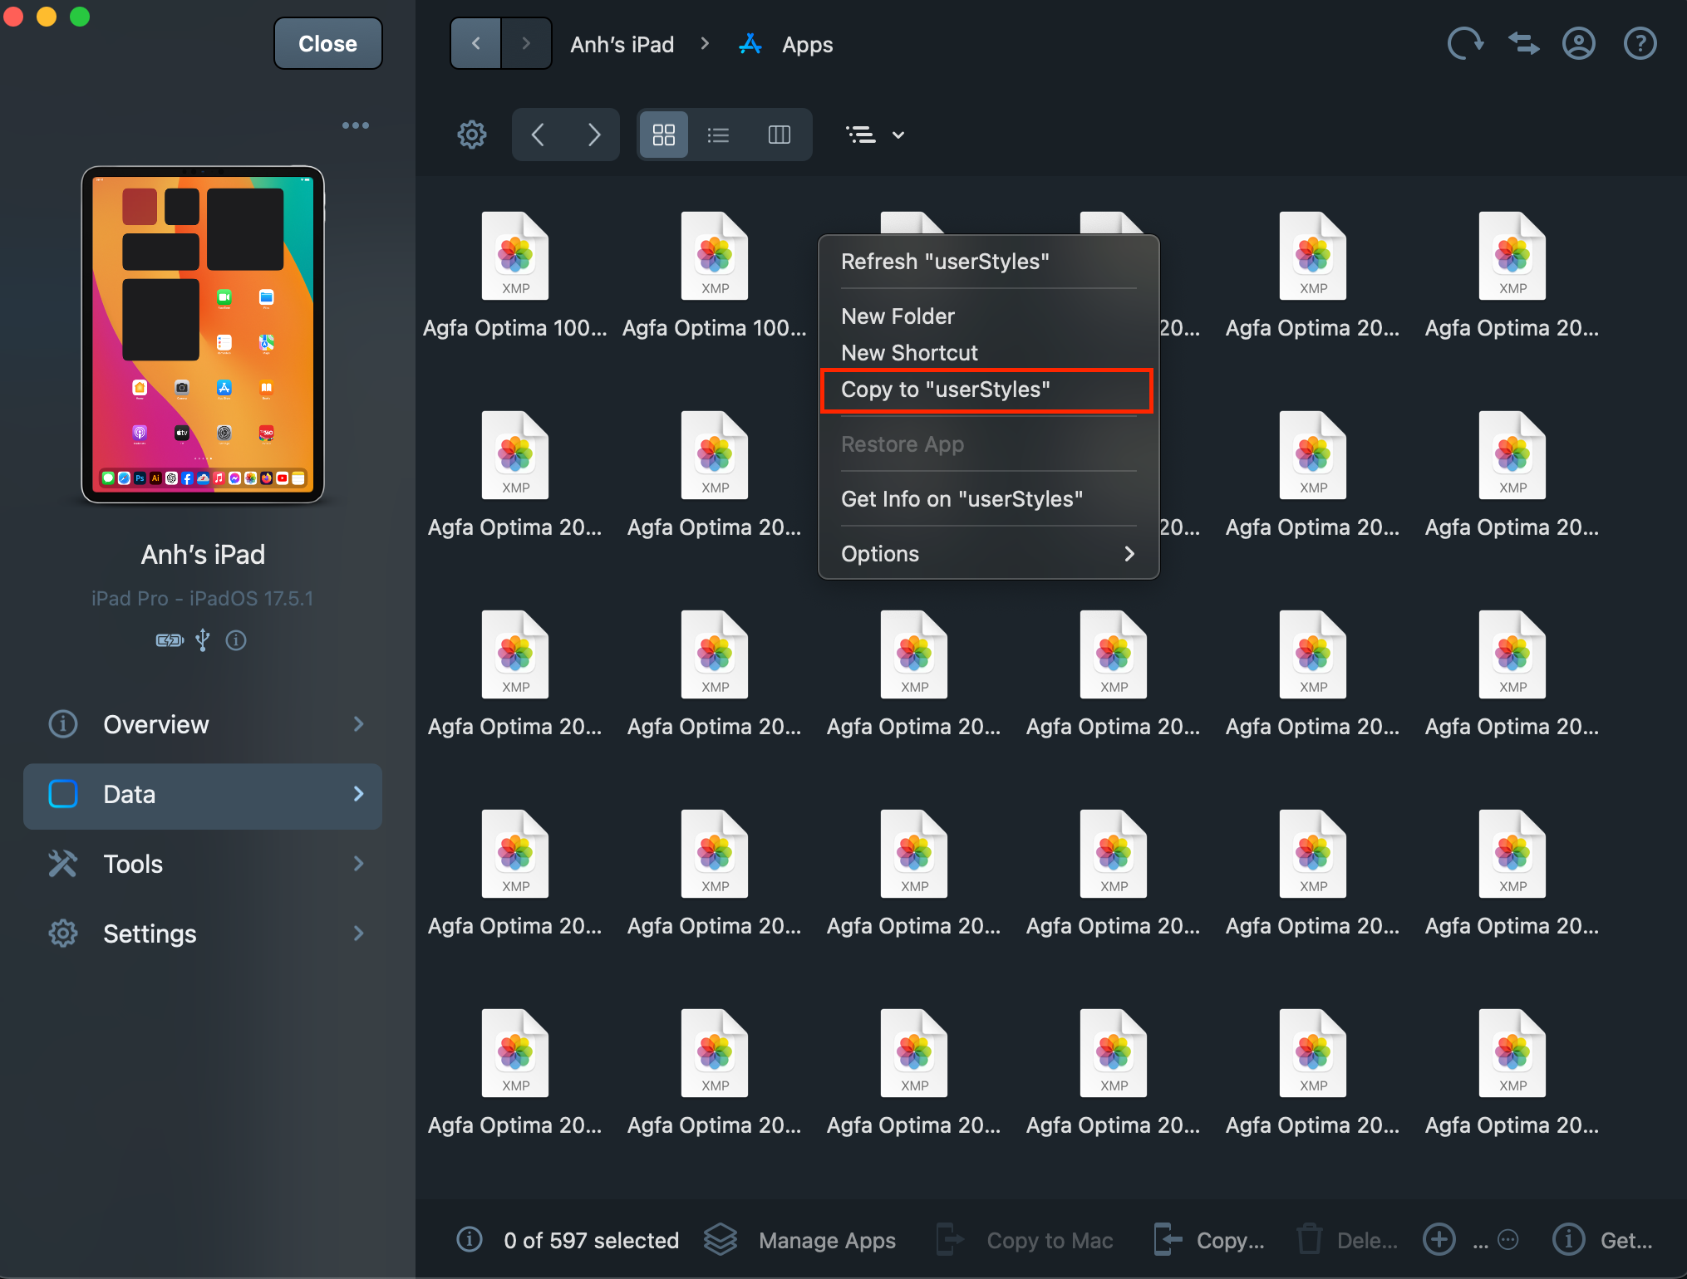Viewport: 1687px width, 1279px height.
Task: Open the account icon at the top right
Action: pos(1578,43)
